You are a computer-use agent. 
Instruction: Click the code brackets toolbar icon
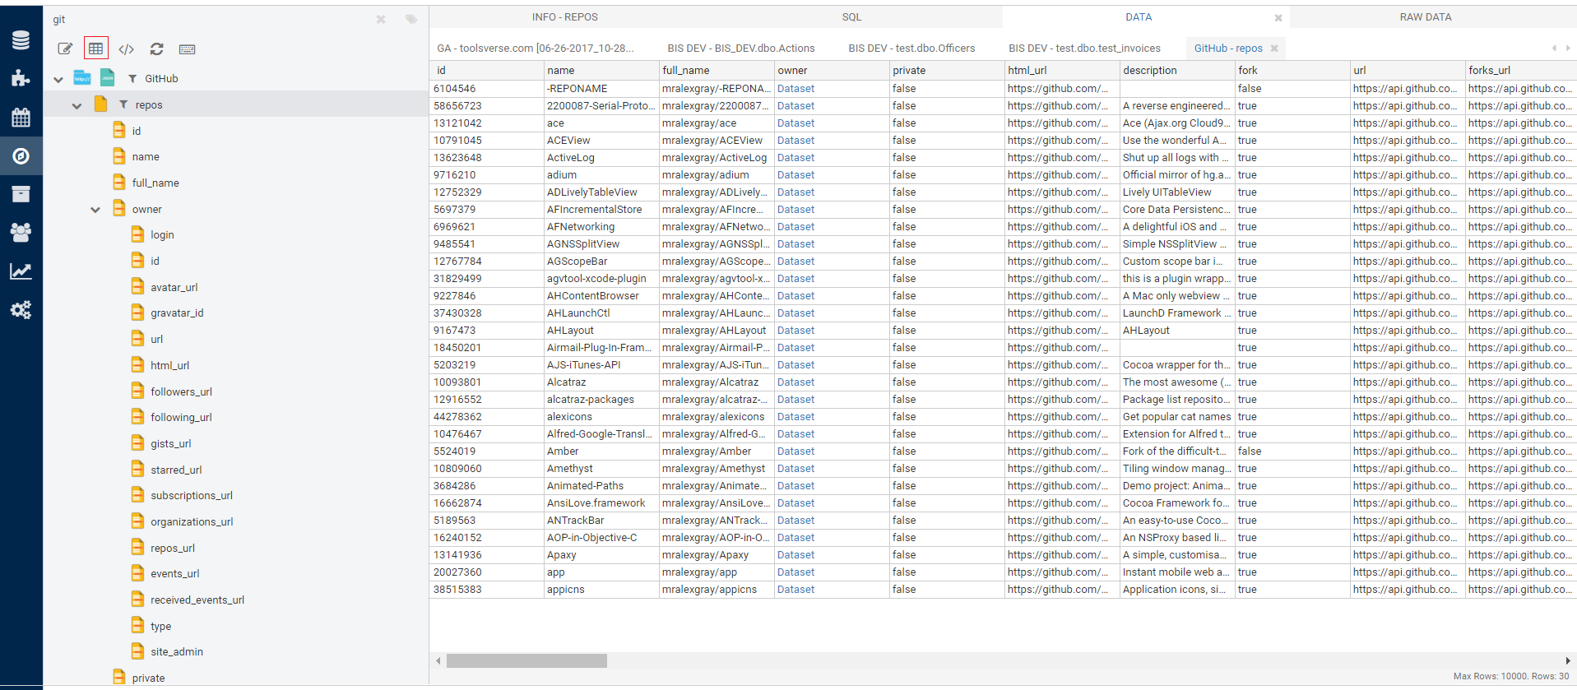pyautogui.click(x=126, y=49)
